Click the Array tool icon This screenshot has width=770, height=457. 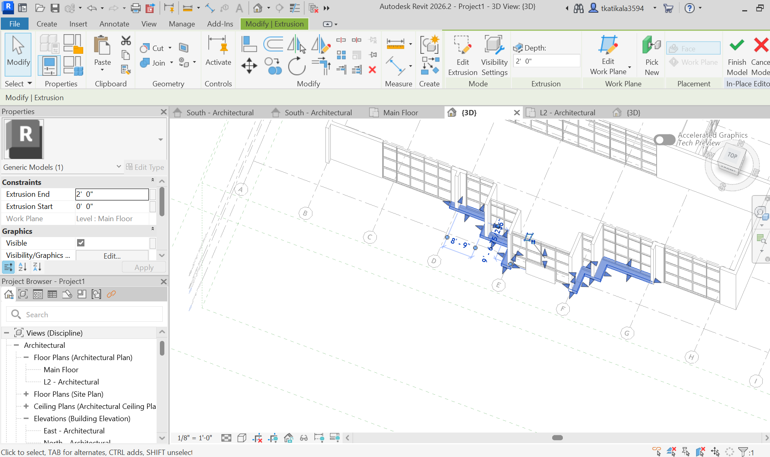pyautogui.click(x=341, y=55)
